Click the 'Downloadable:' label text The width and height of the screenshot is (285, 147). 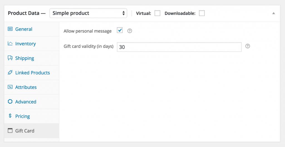pyautogui.click(x=180, y=13)
